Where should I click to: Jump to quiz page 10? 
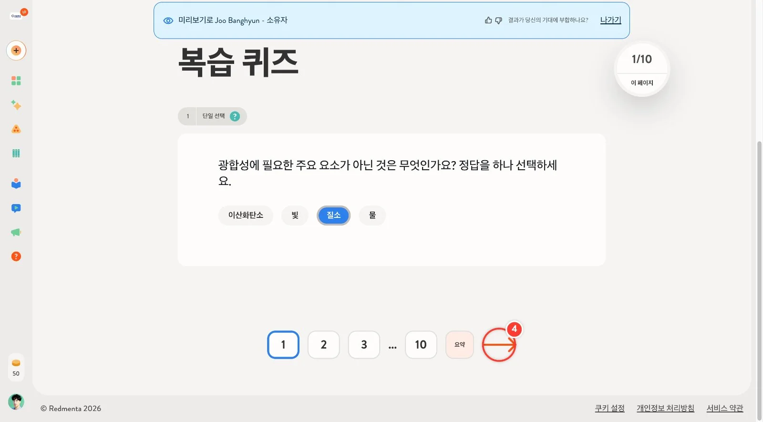coord(421,345)
